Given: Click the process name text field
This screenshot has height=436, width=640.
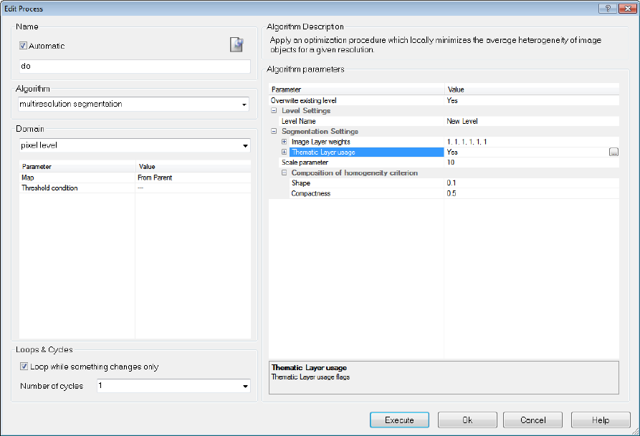Looking at the screenshot, I should (x=135, y=66).
